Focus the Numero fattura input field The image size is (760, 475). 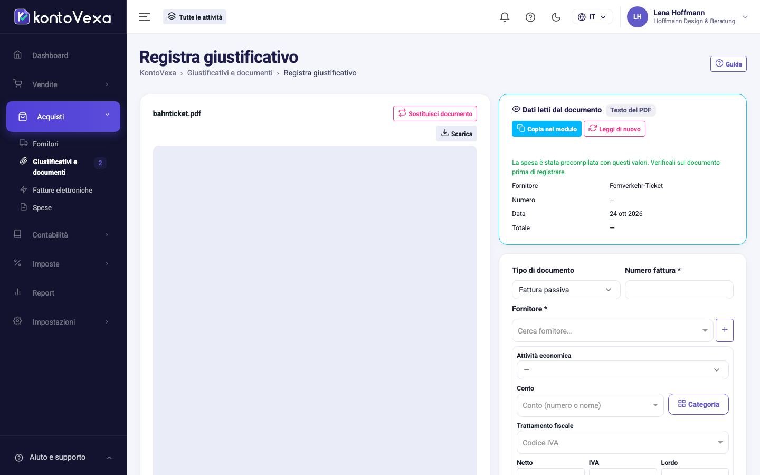(x=679, y=290)
